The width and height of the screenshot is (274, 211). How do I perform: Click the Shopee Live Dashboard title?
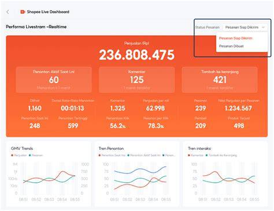point(48,12)
